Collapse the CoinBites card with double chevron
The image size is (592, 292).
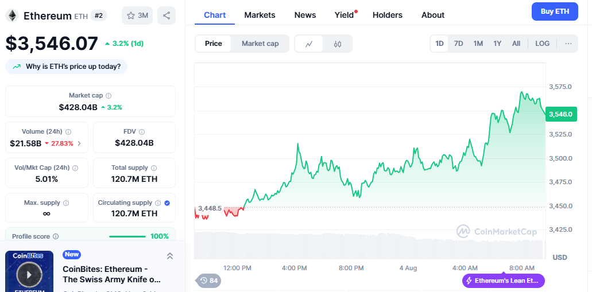click(170, 256)
